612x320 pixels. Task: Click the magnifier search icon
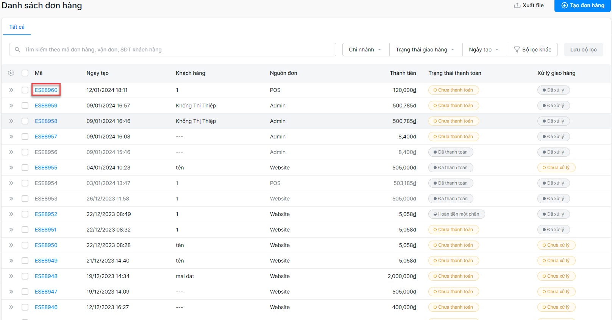tap(17, 50)
